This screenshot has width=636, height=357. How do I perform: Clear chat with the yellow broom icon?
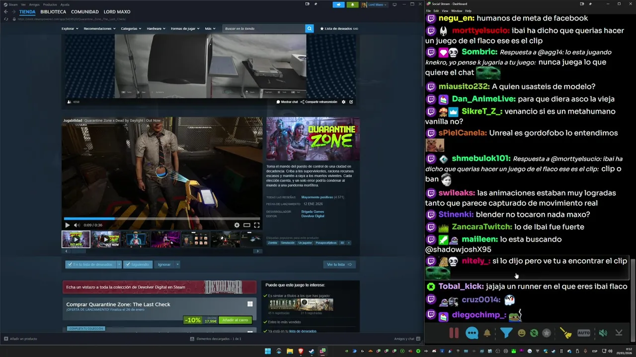click(x=565, y=333)
